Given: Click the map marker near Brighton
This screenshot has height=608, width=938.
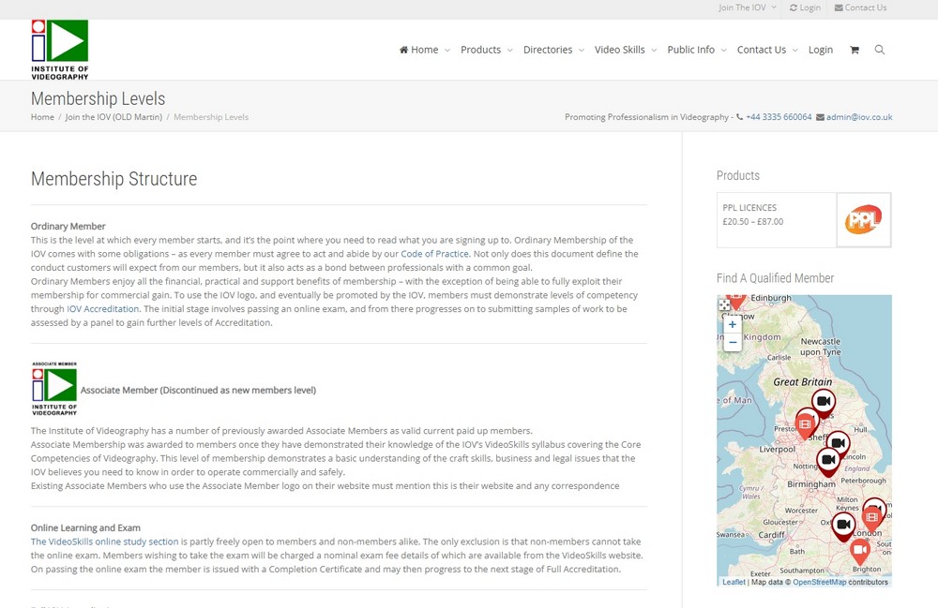Looking at the screenshot, I should coord(860,551).
